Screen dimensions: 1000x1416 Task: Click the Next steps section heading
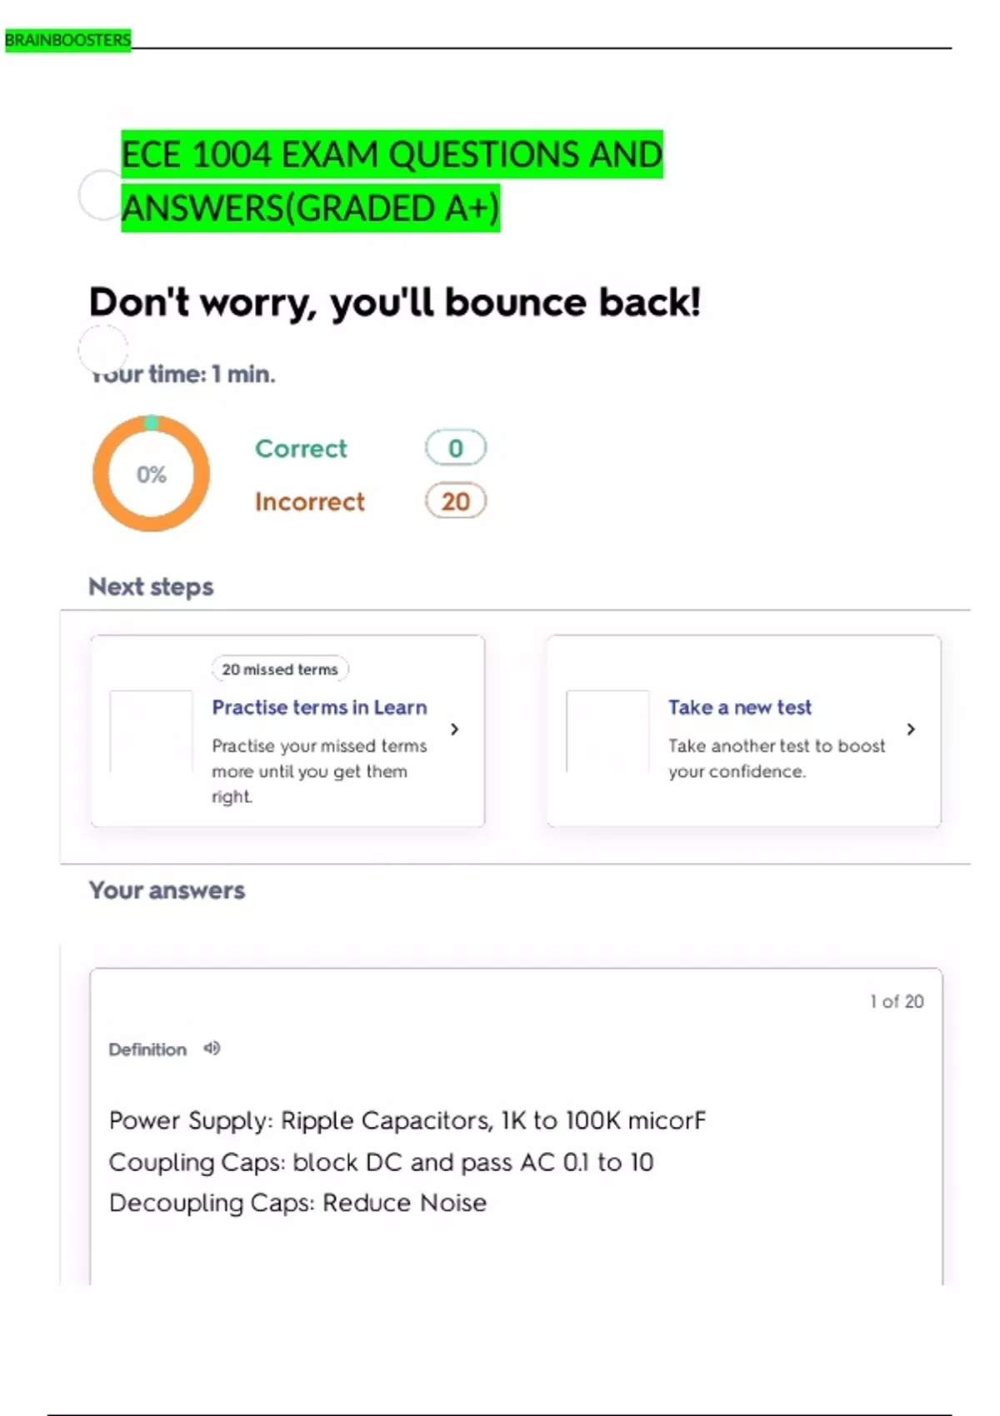click(151, 587)
